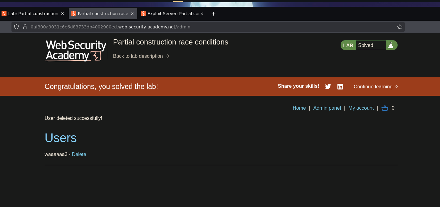Close the 'Lab: Partial construction' tab
Image resolution: width=440 pixels, height=207 pixels.
point(63,14)
